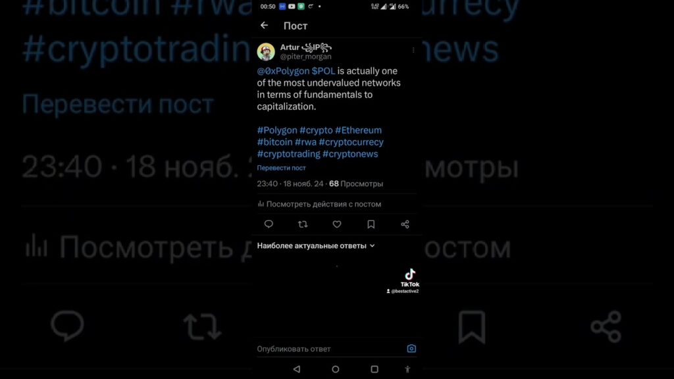Open Artur's profile avatar
This screenshot has height=379, width=674.
[x=266, y=52]
